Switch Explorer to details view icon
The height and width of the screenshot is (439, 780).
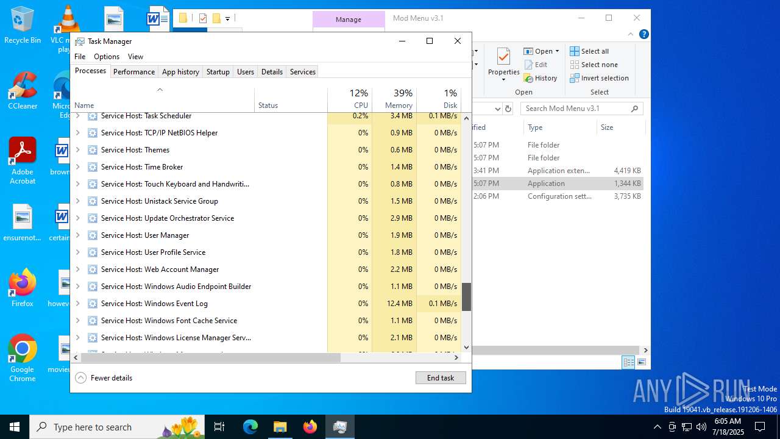point(628,362)
